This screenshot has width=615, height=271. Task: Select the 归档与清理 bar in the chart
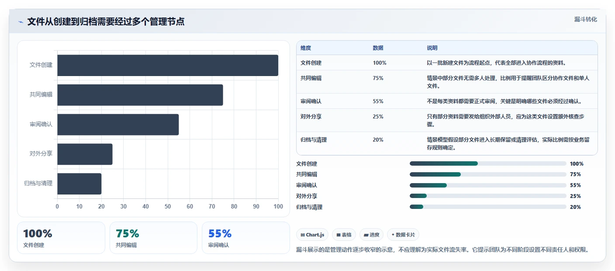79,184
